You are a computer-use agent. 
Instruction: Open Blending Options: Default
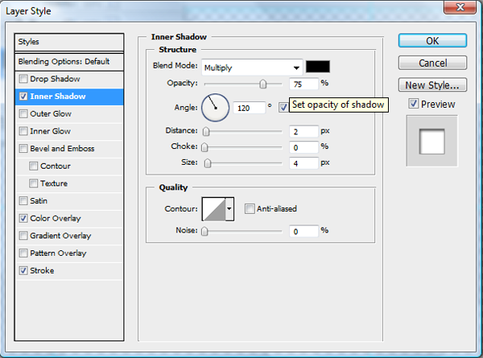pos(69,62)
